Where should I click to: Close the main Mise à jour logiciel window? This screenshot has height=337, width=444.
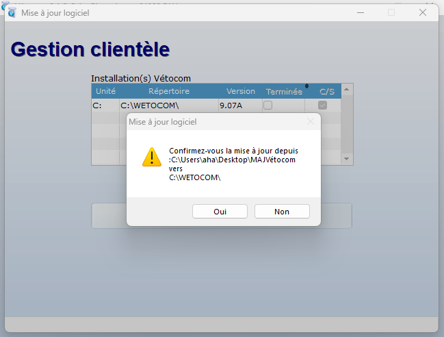[423, 12]
